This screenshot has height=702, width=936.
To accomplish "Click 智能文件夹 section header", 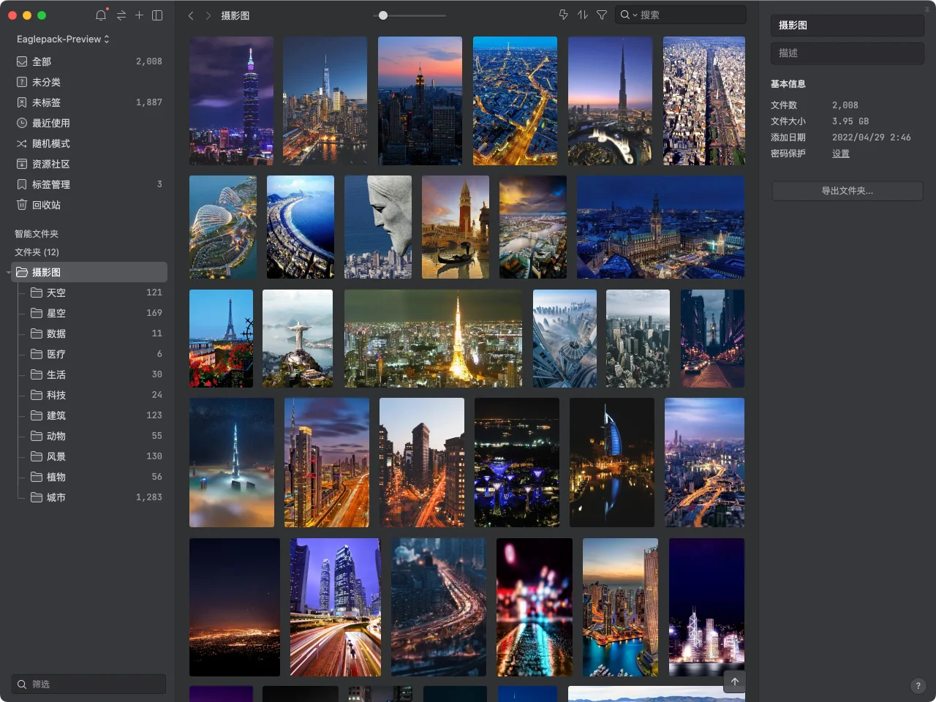I will click(x=37, y=234).
